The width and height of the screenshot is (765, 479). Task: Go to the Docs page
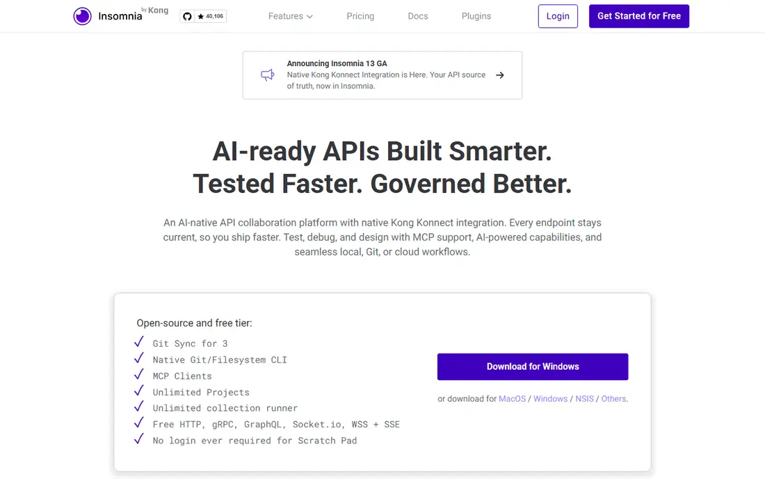tap(418, 16)
